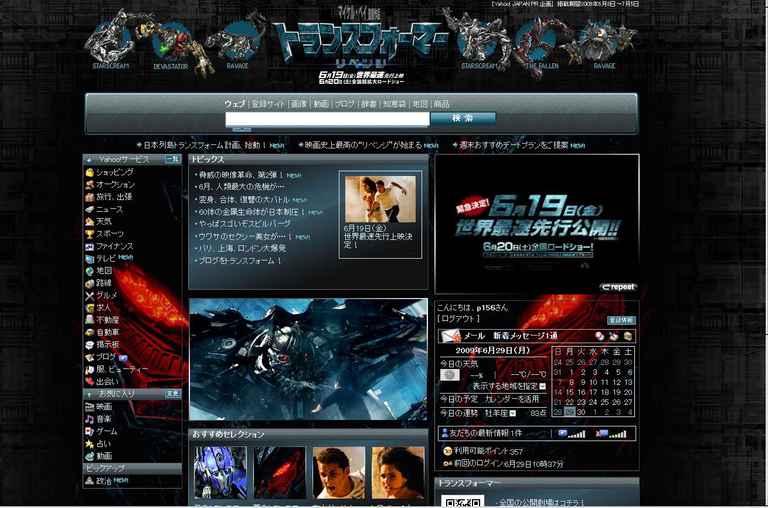Click the 求人 jobs icon
Screen dimensions: 768x508
point(90,308)
